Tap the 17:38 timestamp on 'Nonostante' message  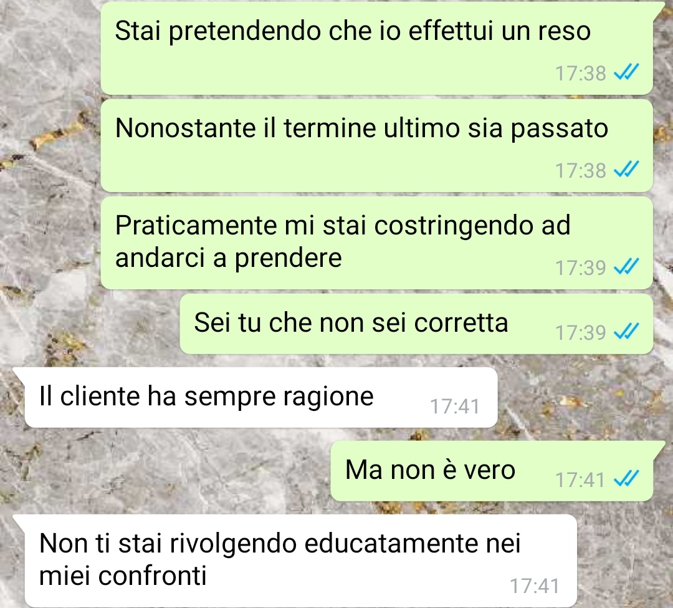click(x=580, y=170)
